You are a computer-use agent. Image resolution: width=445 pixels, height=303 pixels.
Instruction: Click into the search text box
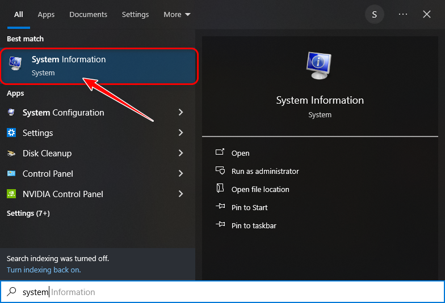pyautogui.click(x=227, y=292)
